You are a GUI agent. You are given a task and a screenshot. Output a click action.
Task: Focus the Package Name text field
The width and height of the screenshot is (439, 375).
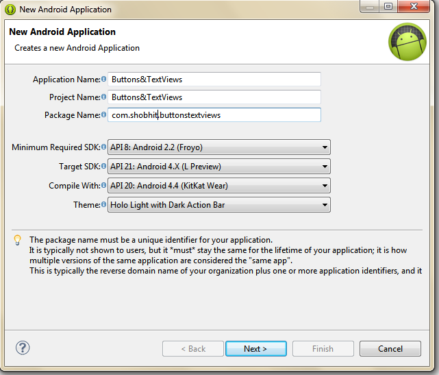coord(214,115)
